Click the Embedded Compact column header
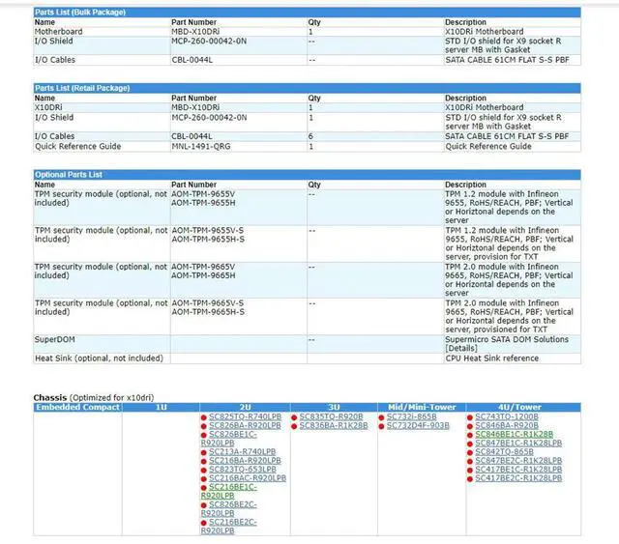This screenshot has height=544, width=619. (77, 408)
